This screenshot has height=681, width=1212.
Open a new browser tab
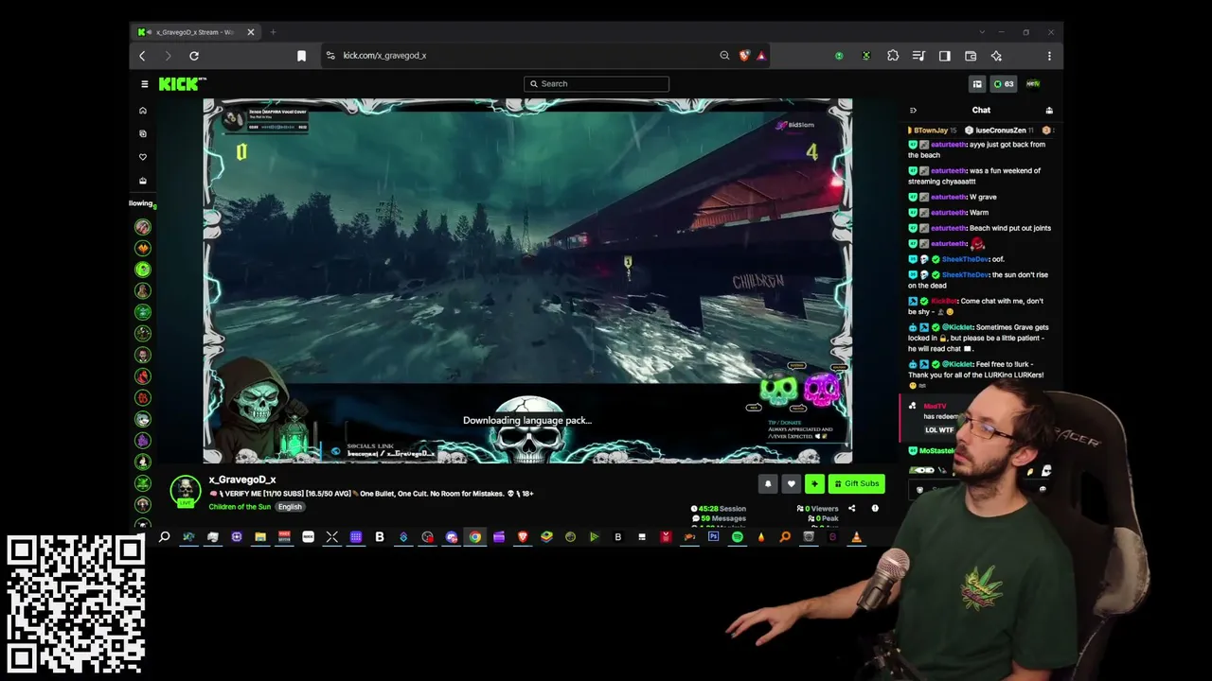pos(273,32)
